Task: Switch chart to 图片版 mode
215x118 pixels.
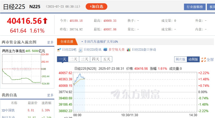Action: 181,59
